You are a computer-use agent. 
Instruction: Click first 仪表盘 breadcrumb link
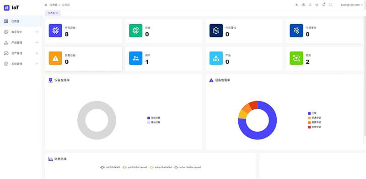coord(54,5)
